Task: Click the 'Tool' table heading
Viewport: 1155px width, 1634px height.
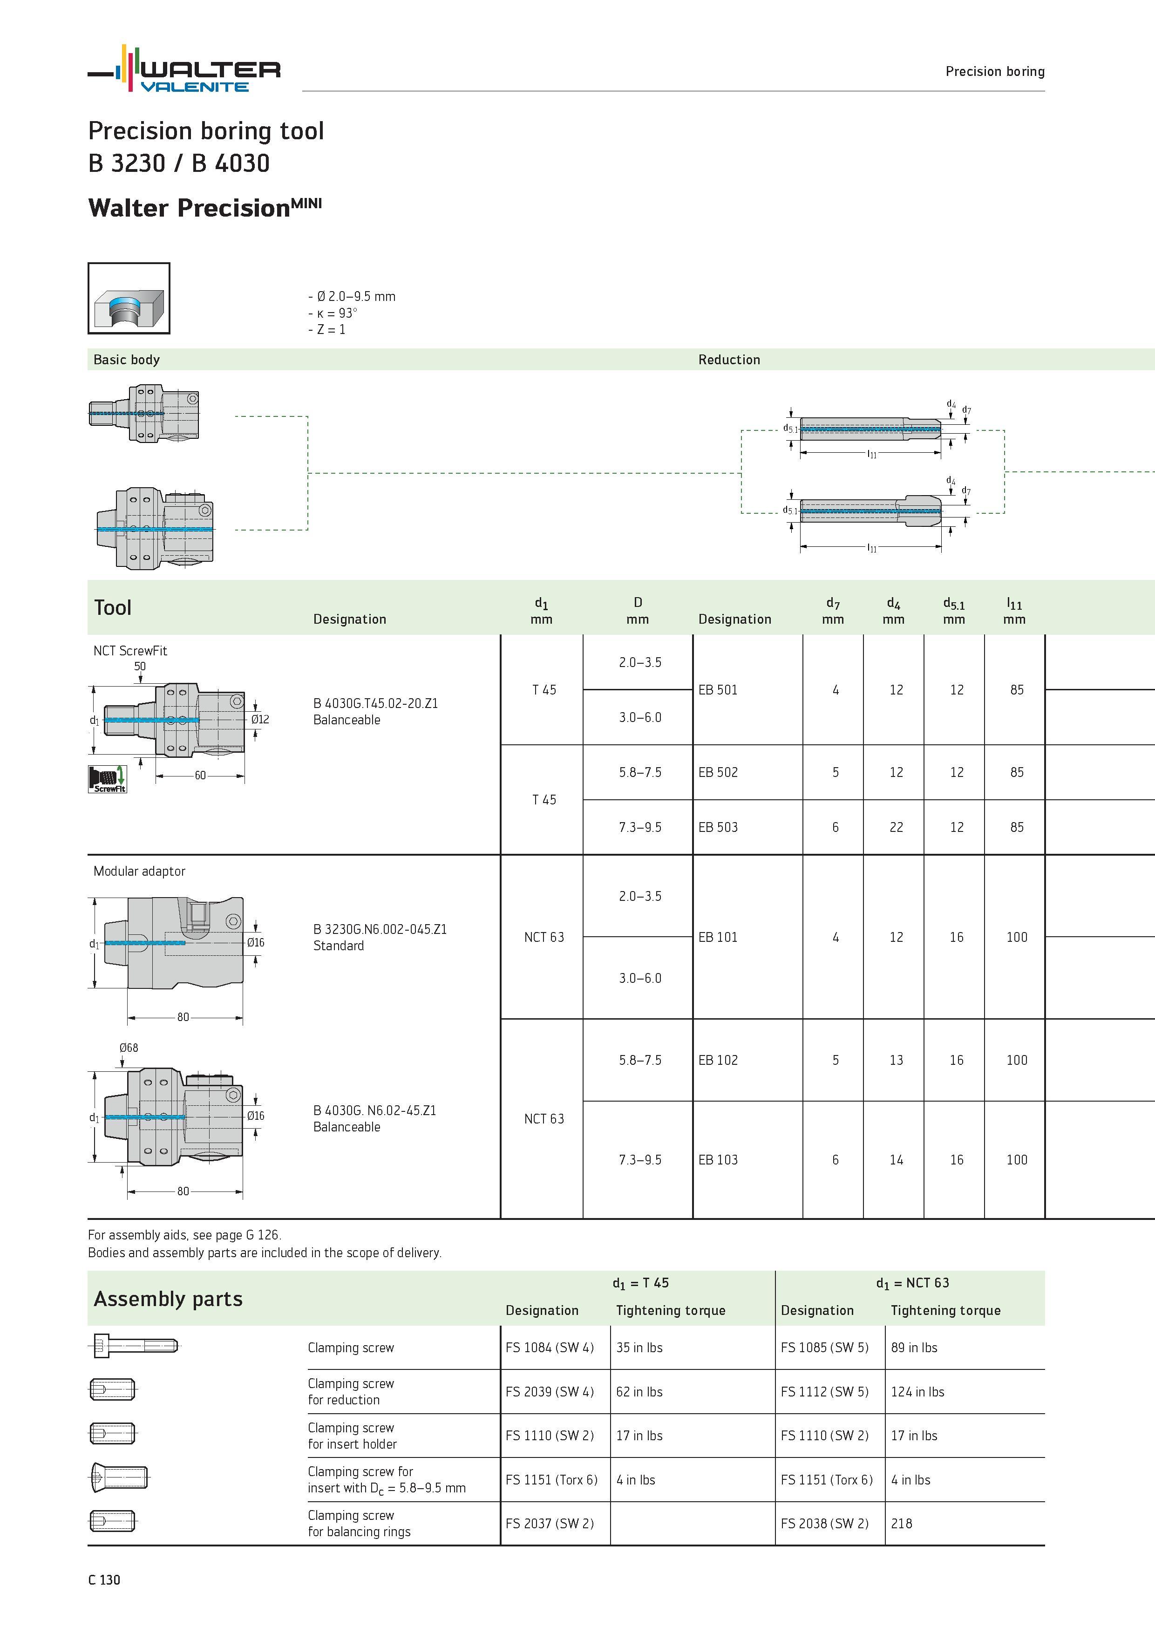Action: (x=112, y=607)
